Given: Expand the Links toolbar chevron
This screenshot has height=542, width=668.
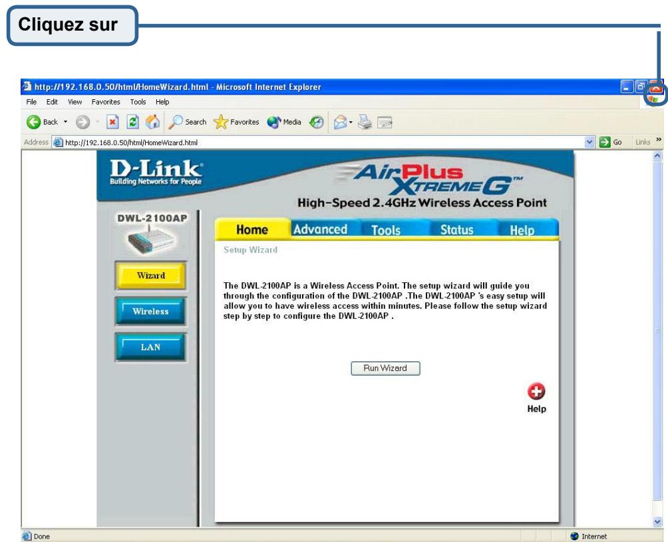Looking at the screenshot, I should (659, 140).
